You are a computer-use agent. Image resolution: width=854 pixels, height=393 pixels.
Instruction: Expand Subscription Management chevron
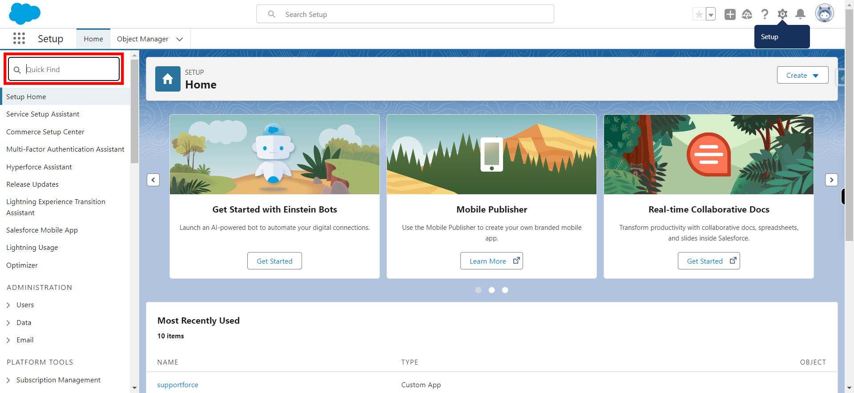tap(8, 380)
